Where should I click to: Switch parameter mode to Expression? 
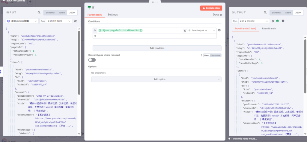click(215, 55)
